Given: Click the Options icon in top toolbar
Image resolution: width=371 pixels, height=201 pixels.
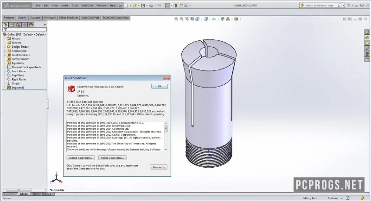Looking at the screenshot, I should click(186, 6).
